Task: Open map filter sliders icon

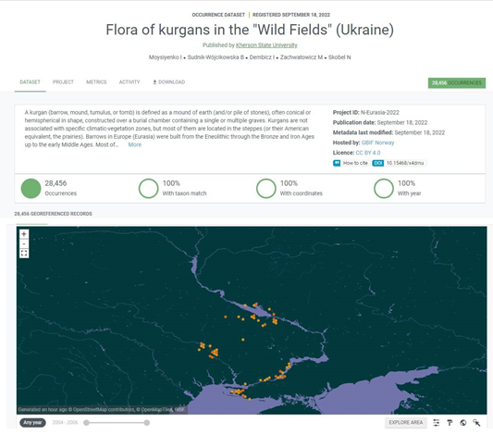Action: [436, 423]
